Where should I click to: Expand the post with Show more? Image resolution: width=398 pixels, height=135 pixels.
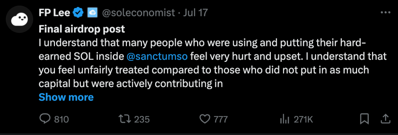(x=66, y=97)
